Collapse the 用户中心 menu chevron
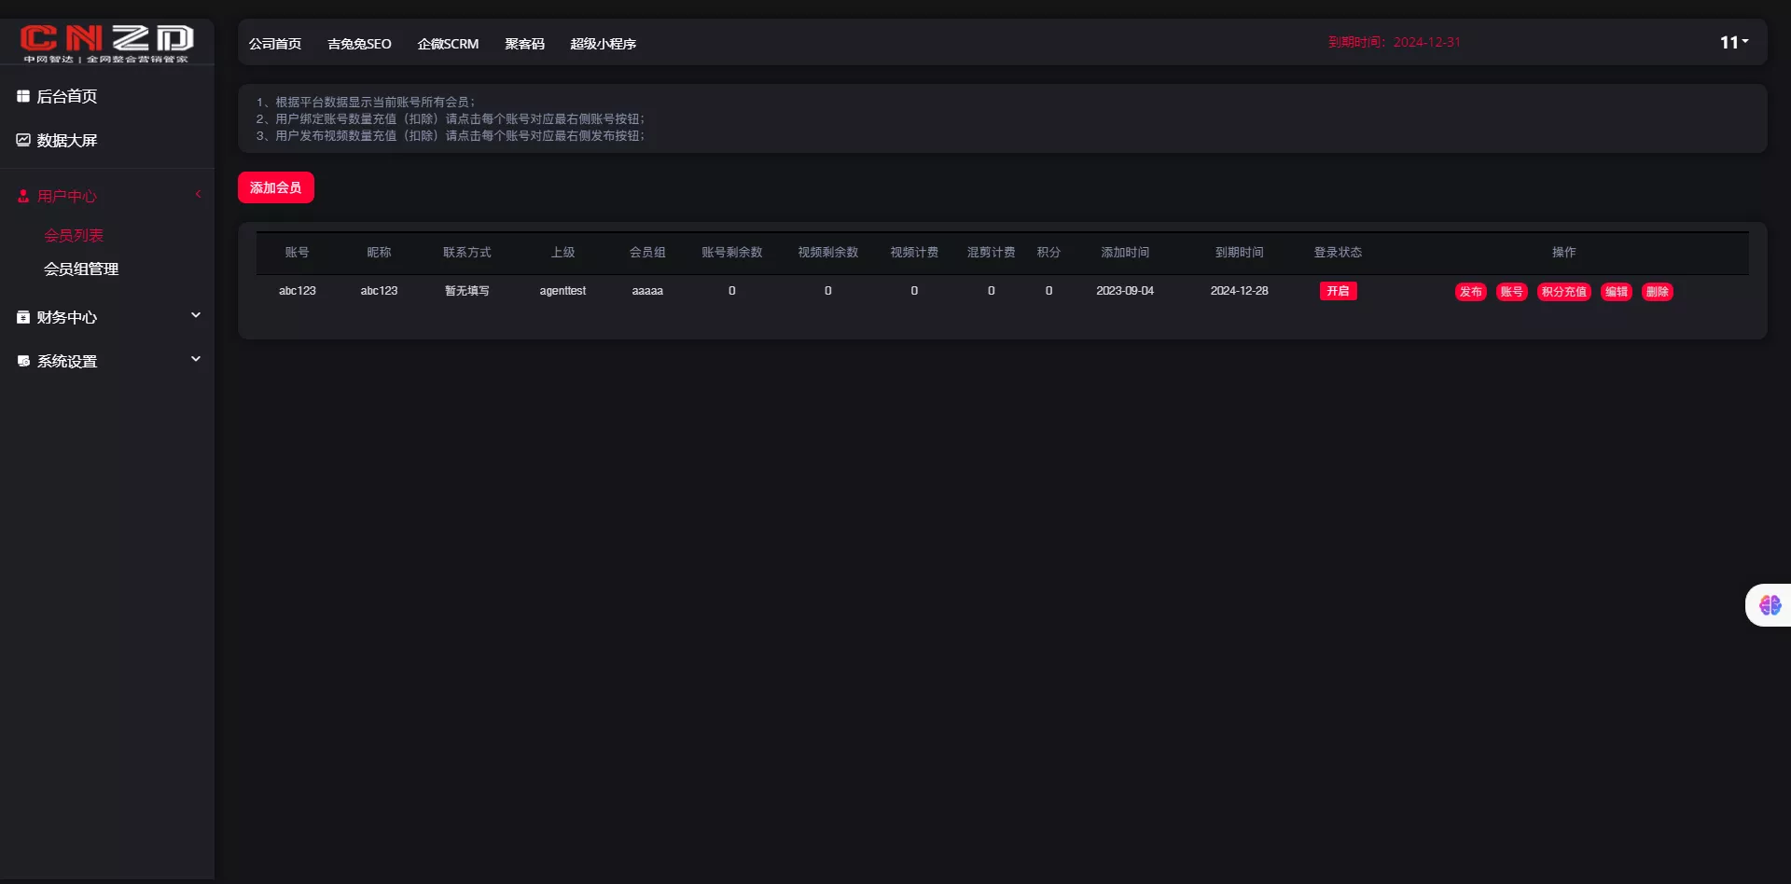This screenshot has height=884, width=1791. click(198, 194)
